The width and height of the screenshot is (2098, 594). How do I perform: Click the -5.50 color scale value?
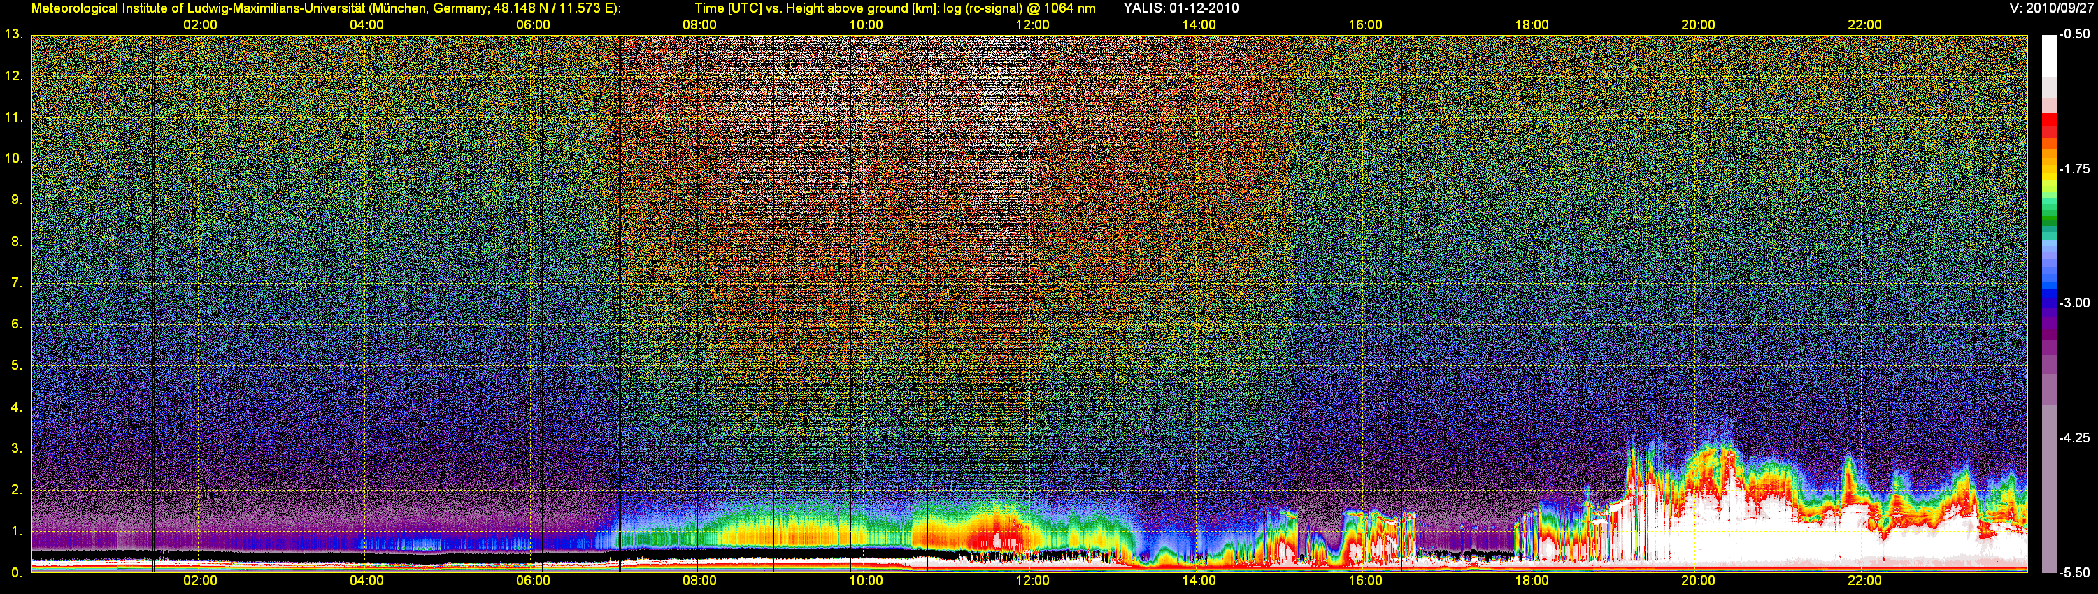tap(2075, 573)
